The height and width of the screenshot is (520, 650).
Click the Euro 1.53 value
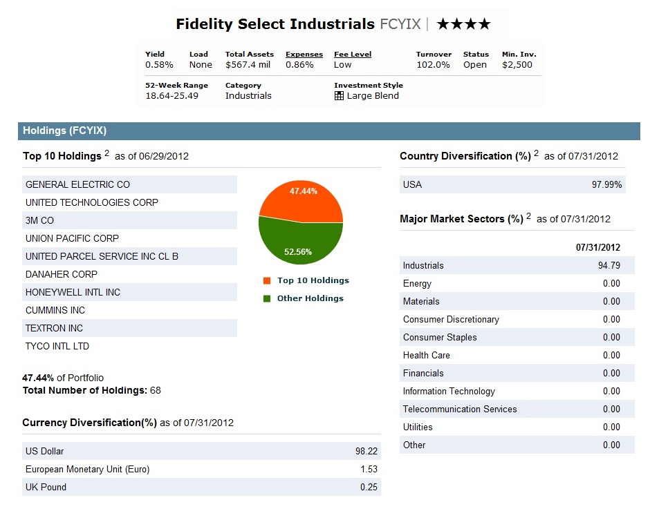pos(369,469)
